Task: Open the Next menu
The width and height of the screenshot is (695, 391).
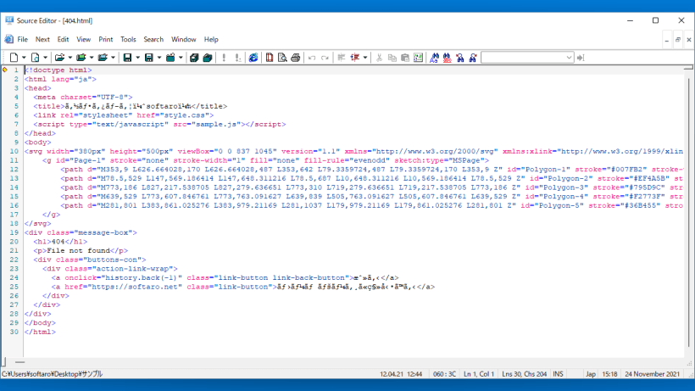Action: 42,40
